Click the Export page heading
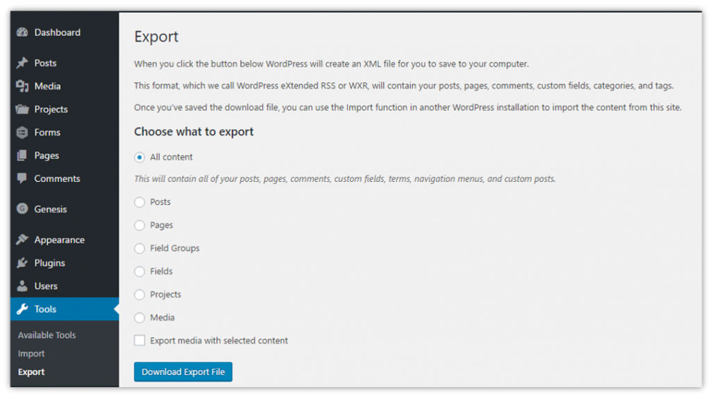Screen dimensions: 712x399 [x=156, y=37]
